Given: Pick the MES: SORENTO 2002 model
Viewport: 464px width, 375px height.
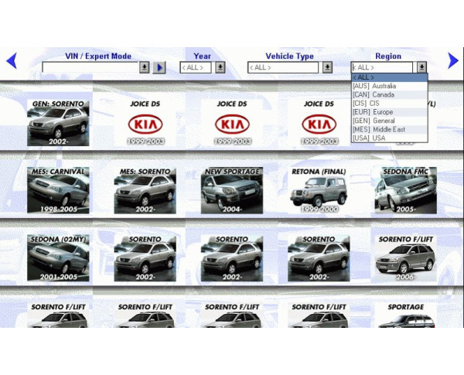Looking at the screenshot, I should pos(145,190).
